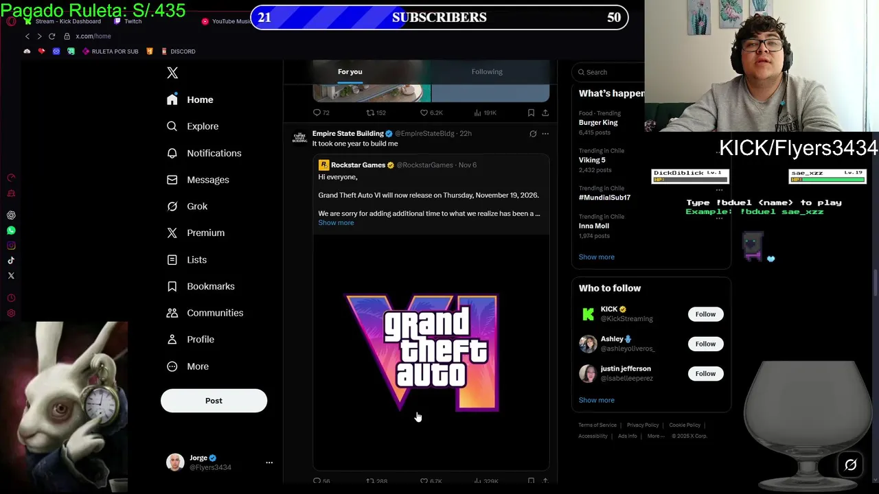879x494 pixels.
Task: Follow Ashley's account
Action: (x=705, y=344)
